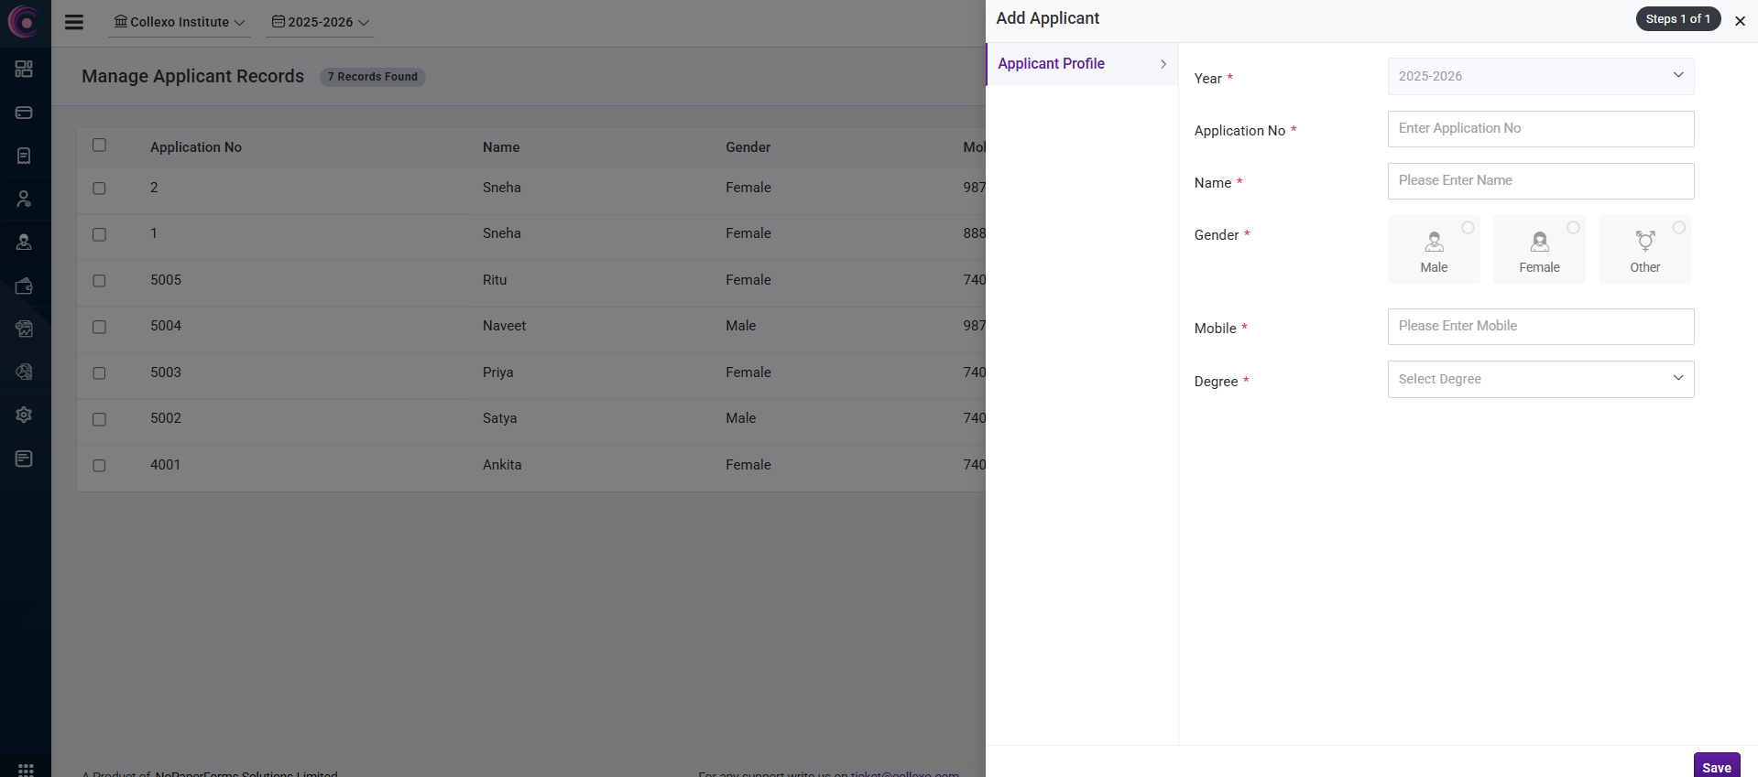Image resolution: width=1758 pixels, height=777 pixels.
Task: Click the Steps 1 of 1 badge
Action: [1677, 19]
